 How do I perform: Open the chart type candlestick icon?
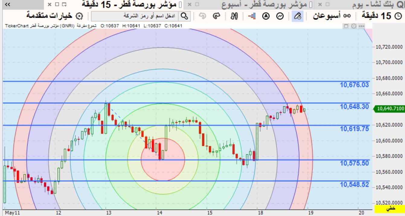pos(234,16)
